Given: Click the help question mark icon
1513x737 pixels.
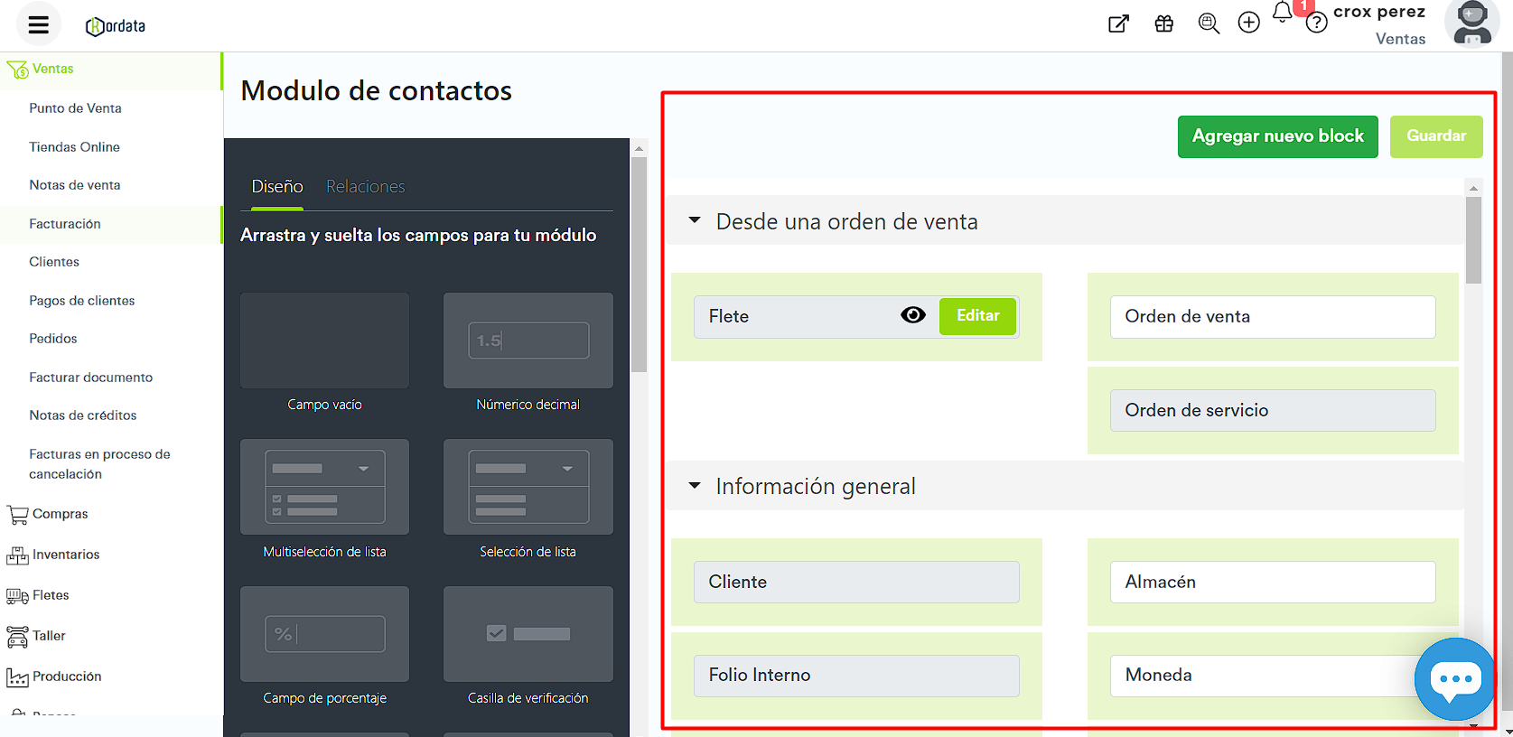Looking at the screenshot, I should (1316, 23).
